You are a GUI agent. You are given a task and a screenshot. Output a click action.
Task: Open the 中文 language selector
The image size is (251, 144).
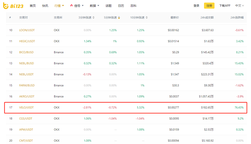coord(239,6)
